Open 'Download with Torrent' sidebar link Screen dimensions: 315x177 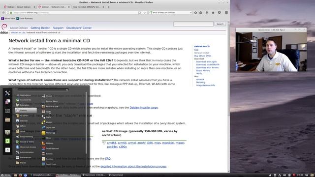click(x=207, y=68)
